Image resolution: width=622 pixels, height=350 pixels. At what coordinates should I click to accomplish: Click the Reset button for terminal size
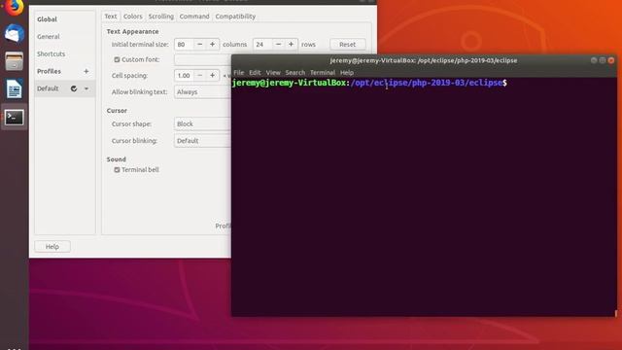tap(348, 45)
